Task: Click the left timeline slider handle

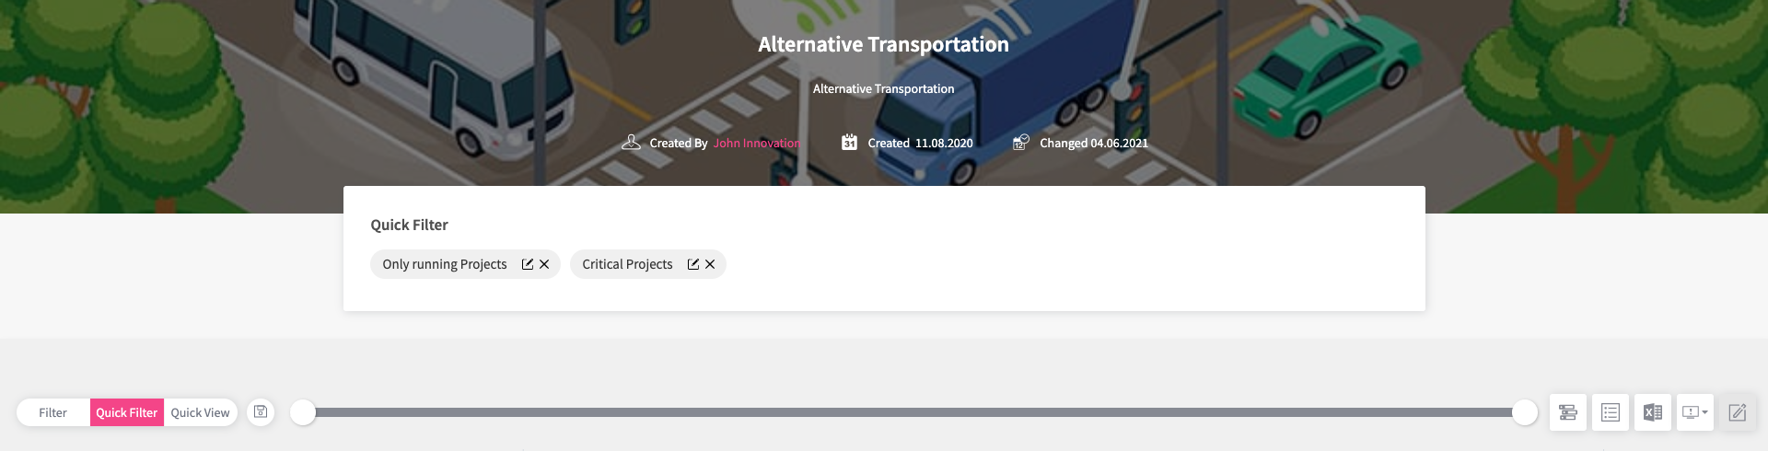Action: 303,412
